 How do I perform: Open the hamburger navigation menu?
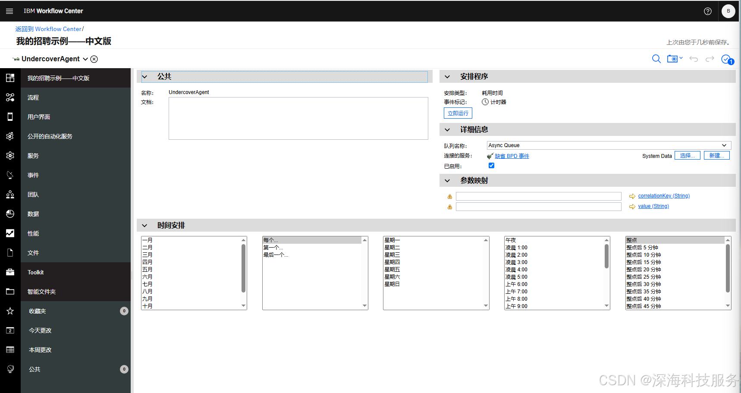(x=9, y=11)
